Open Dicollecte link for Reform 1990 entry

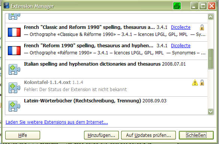click(181, 46)
